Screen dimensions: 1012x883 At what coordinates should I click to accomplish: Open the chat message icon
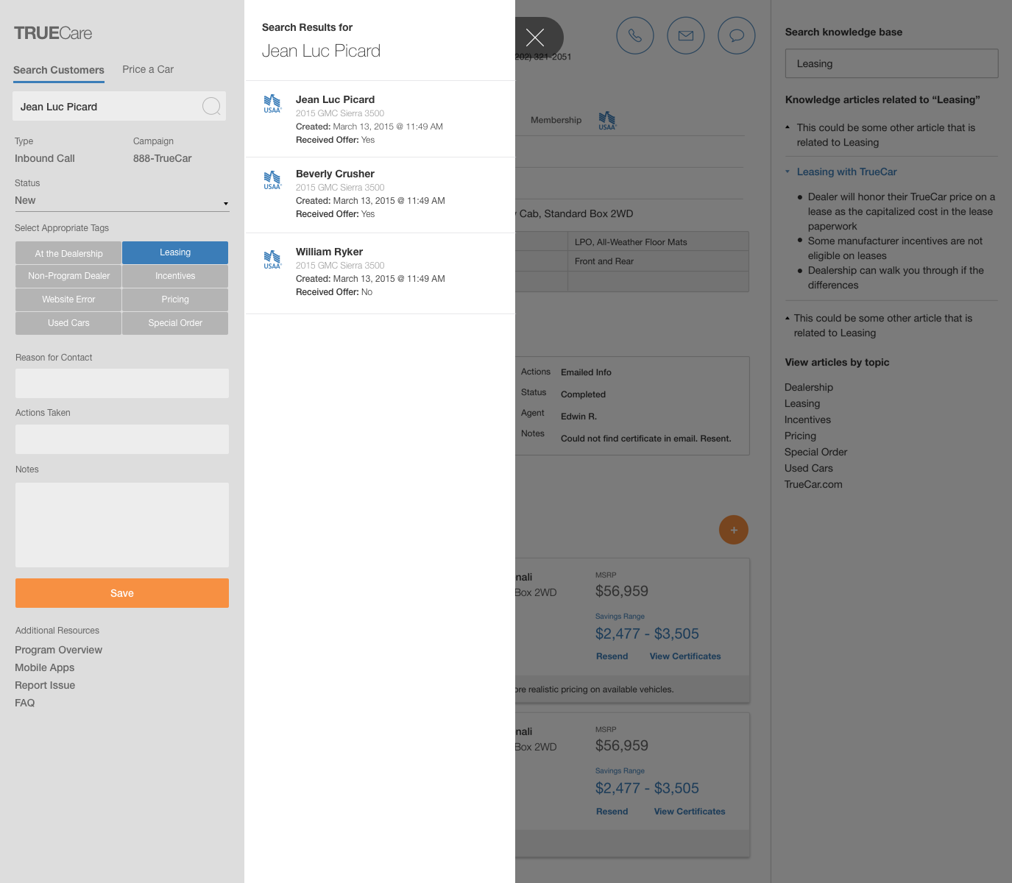click(x=736, y=35)
